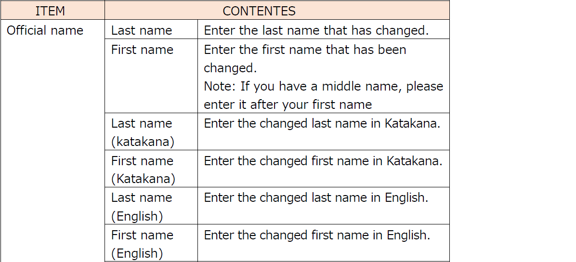This screenshot has height=262, width=576.
Task: Click the middle name note text
Action: tap(323, 86)
